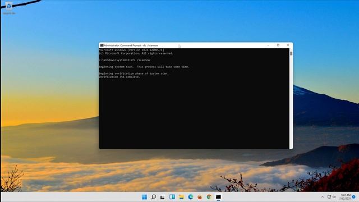
Task: Launch Microsoft Edge from taskbar
Action: click(x=191, y=197)
